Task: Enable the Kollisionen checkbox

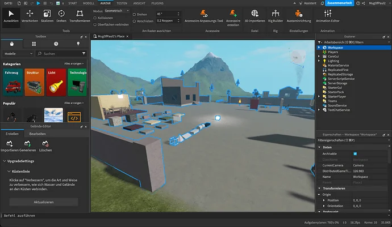Action: 95,18
